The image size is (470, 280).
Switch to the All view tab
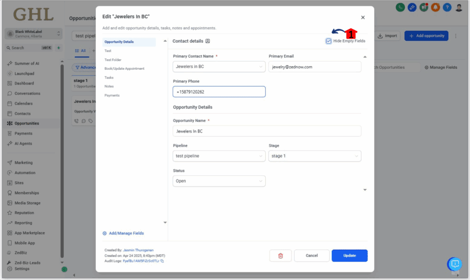80,51
